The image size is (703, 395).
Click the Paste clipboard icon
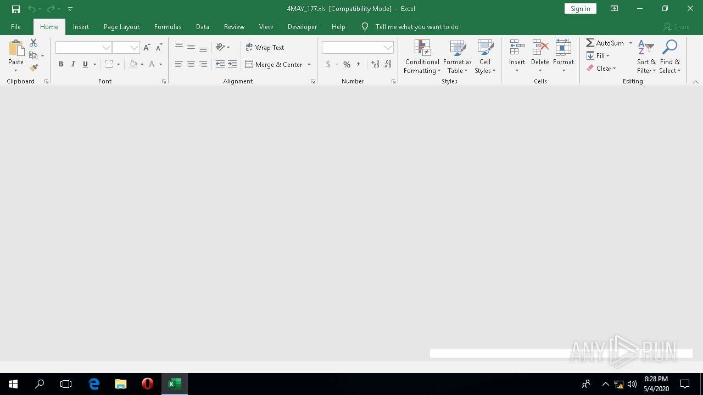click(16, 48)
